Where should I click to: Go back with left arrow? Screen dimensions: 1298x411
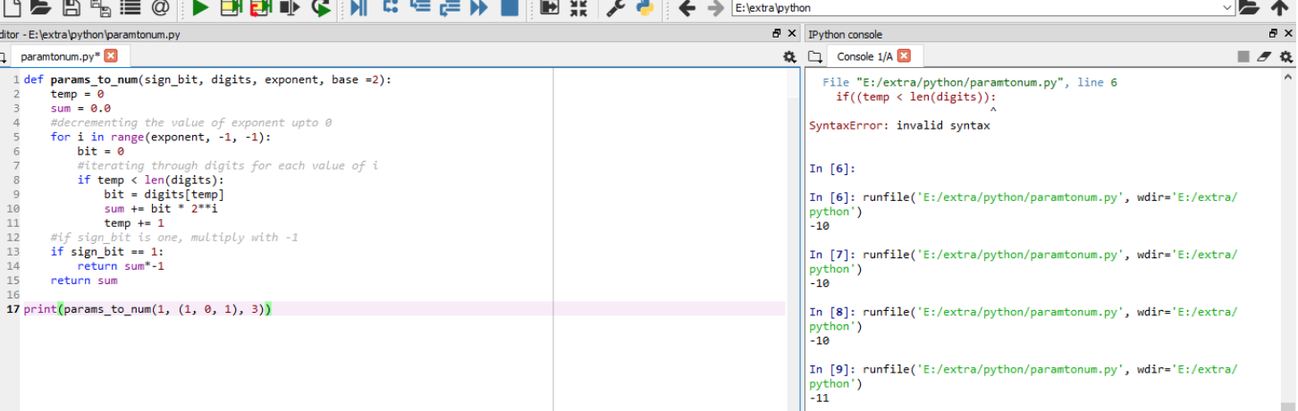click(x=687, y=8)
